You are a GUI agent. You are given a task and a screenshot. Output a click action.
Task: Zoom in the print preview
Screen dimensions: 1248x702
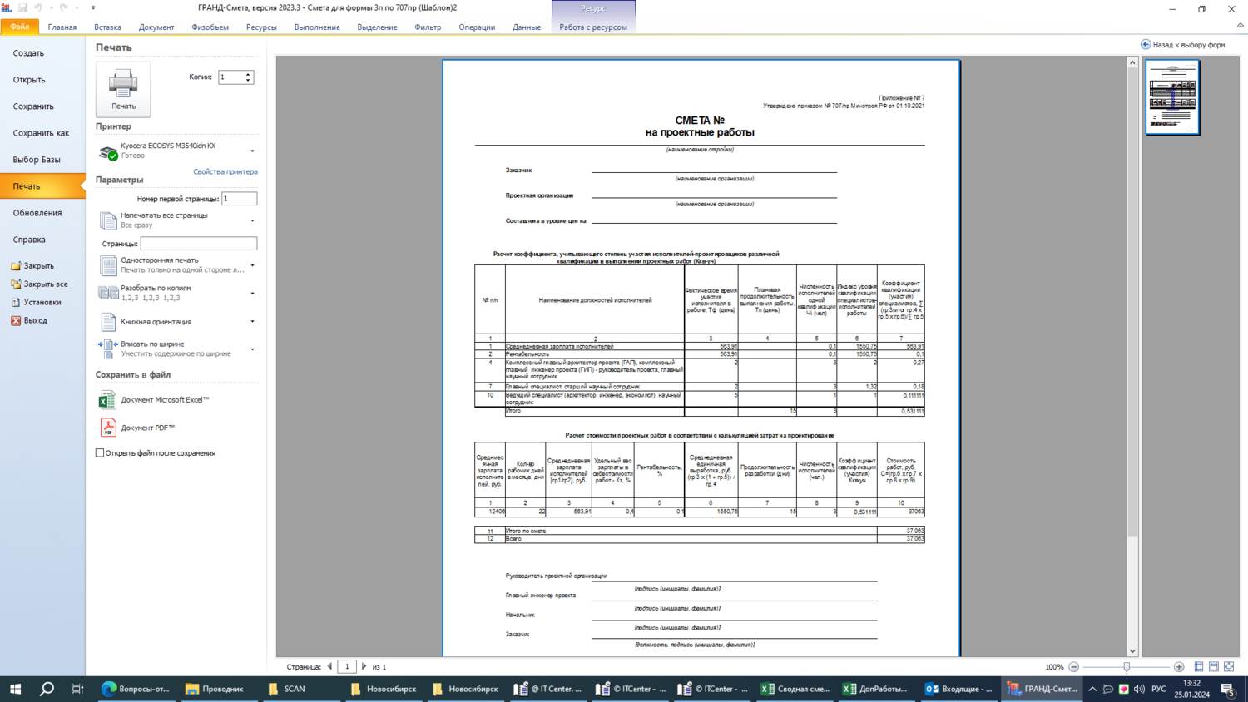pyautogui.click(x=1179, y=667)
